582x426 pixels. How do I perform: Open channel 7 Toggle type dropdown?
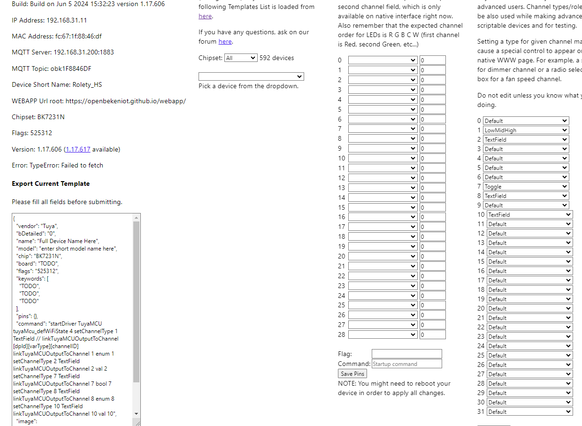click(x=526, y=186)
